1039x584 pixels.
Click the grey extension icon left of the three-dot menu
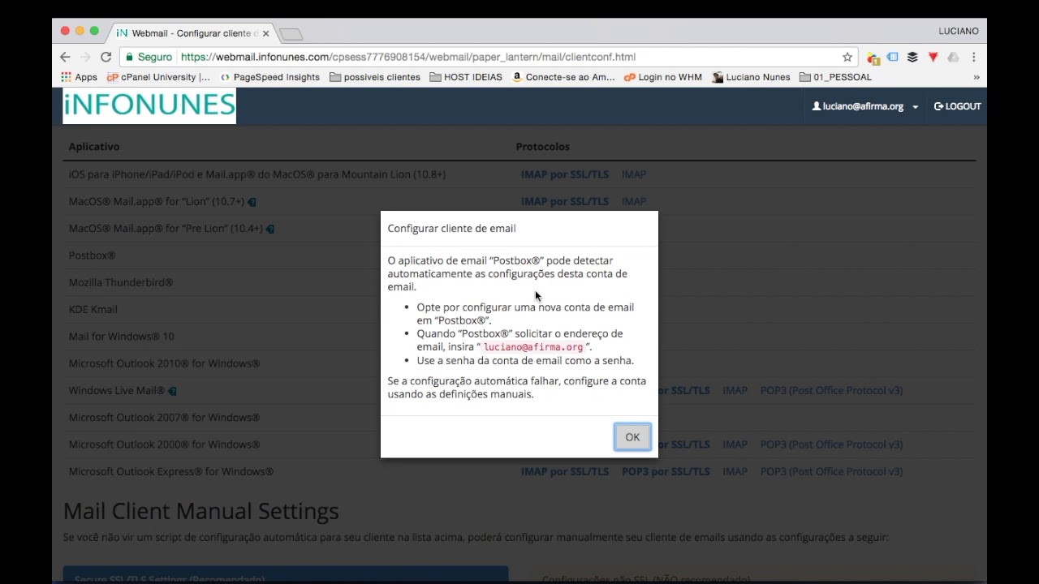click(x=953, y=57)
